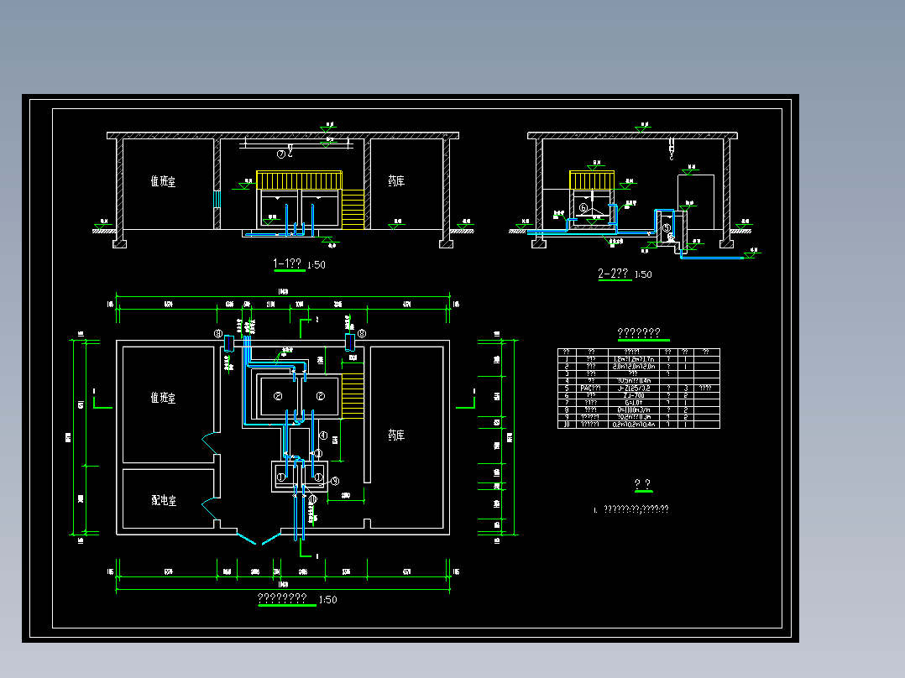
Task: Click the 配电室 room label in floor plan
Action: (164, 500)
